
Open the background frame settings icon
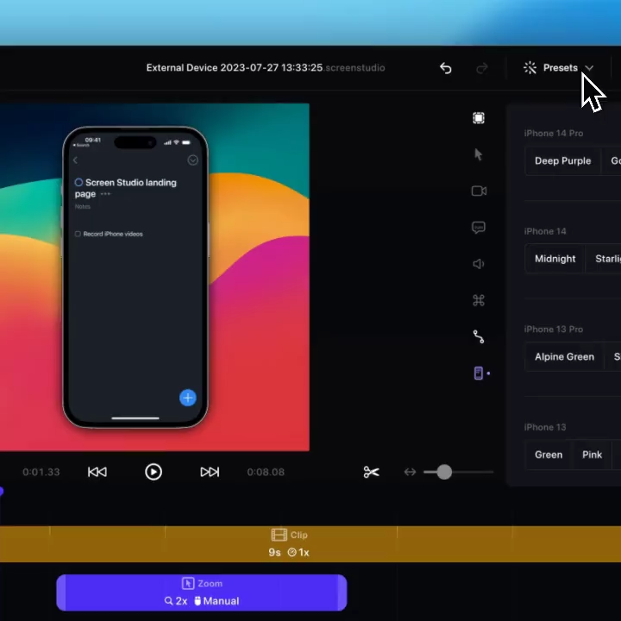[479, 118]
